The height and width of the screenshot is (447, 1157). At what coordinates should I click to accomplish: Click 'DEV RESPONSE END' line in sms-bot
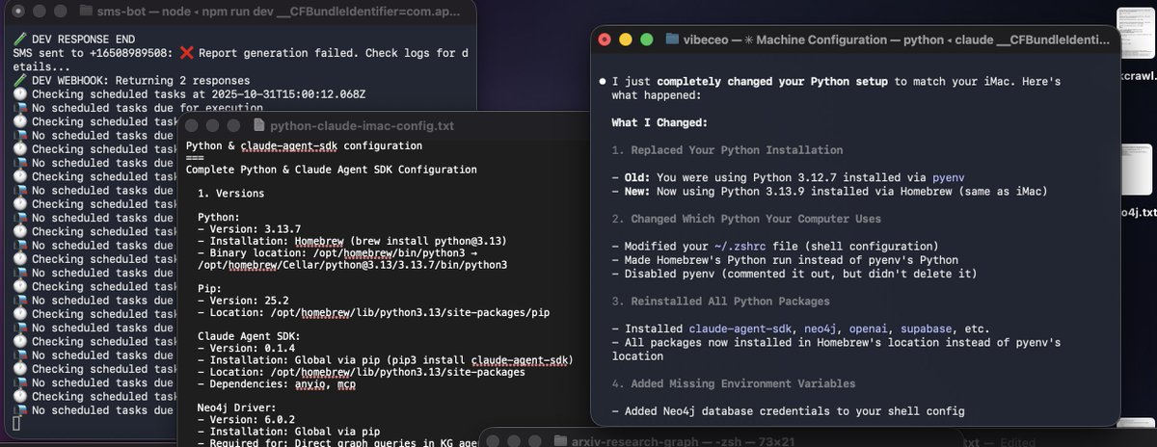73,40
